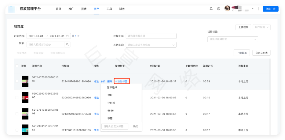
Task: Expand the account dropdown arrow
Action: click(x=253, y=9)
